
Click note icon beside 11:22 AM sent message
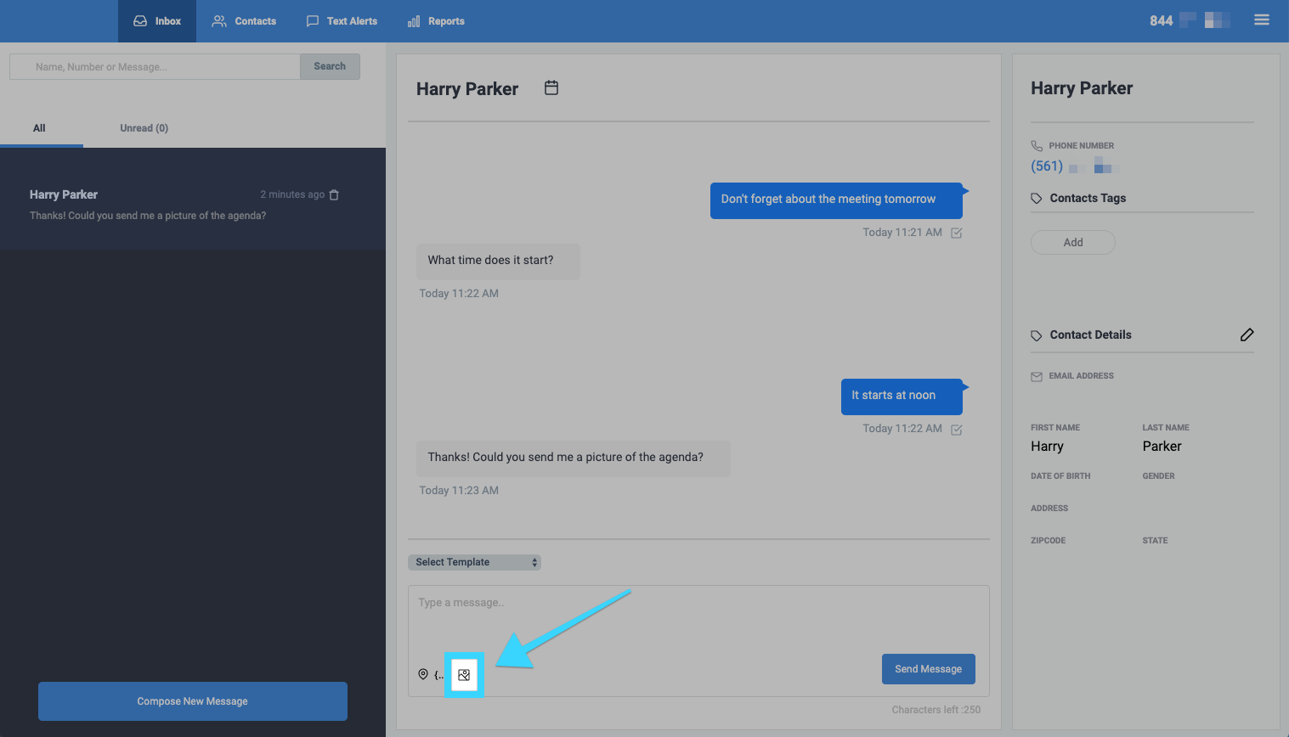[957, 430]
